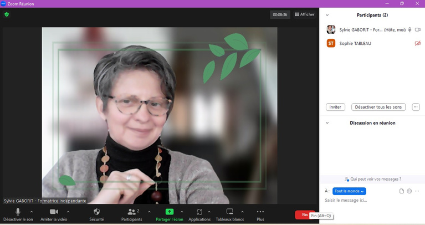The height and width of the screenshot is (225, 425).
Task: Stop the camera with Arrêter la vidéo
Action: pyautogui.click(x=54, y=214)
